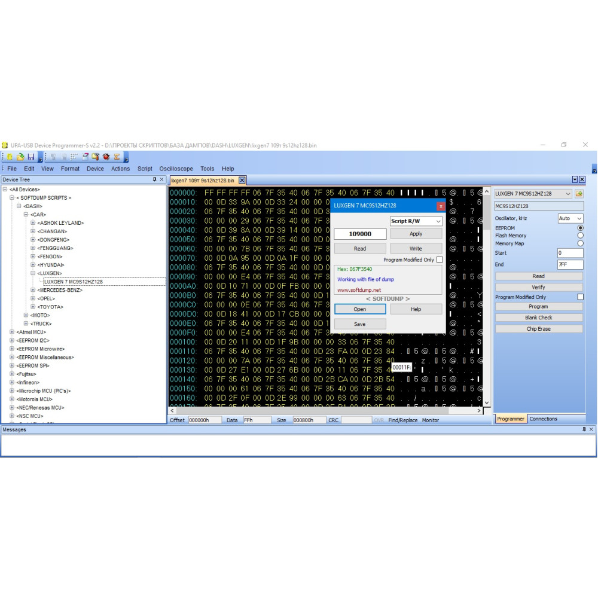This screenshot has height=598, width=598.
Task: Click the greyed copy toolbar icon
Action: pyautogui.click(x=53, y=157)
